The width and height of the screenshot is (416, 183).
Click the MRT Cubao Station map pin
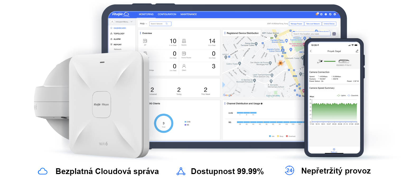point(276,36)
